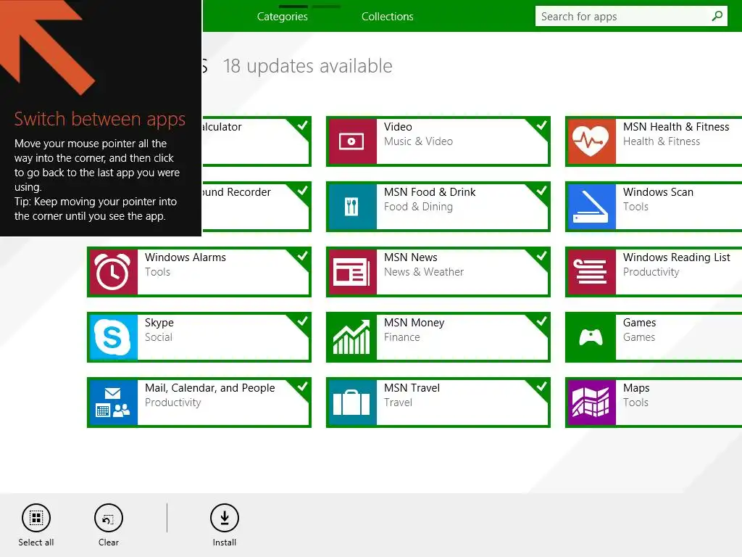Click the Install download icon

pyautogui.click(x=225, y=518)
